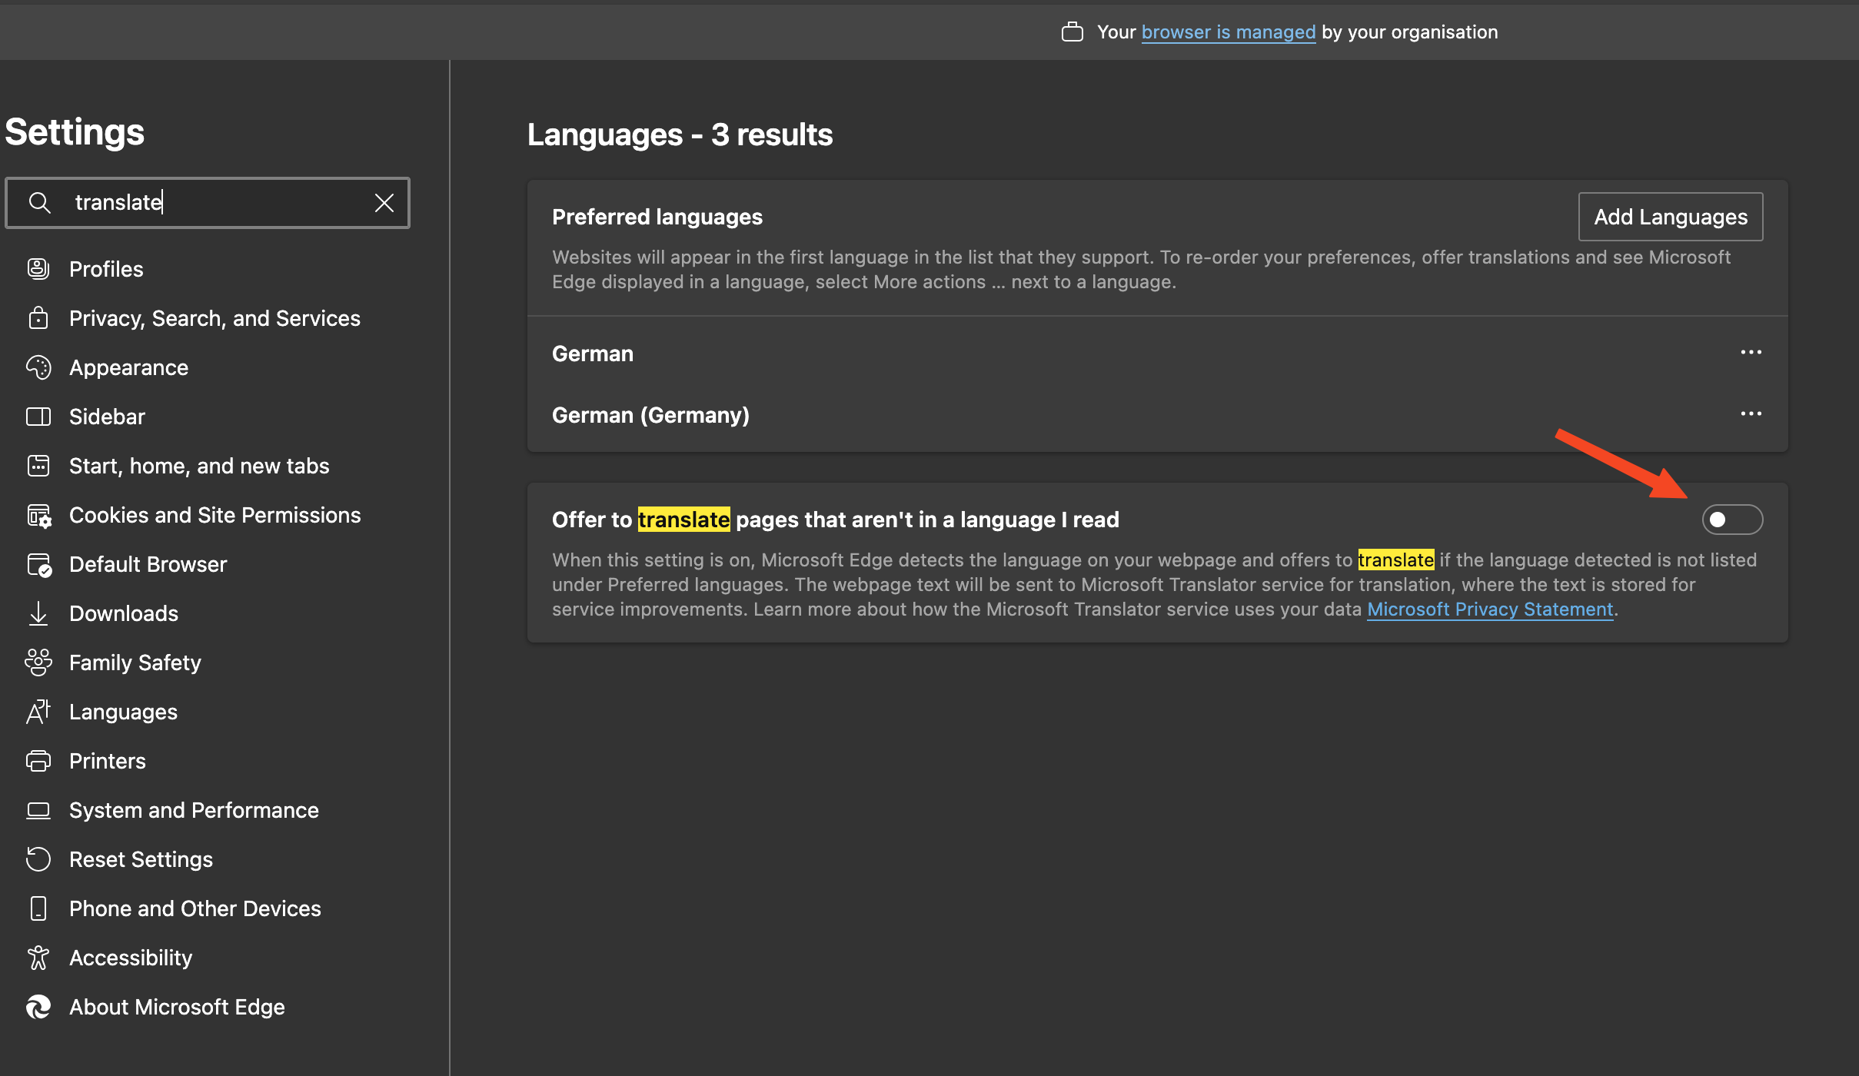The image size is (1859, 1076).
Task: Open More actions for German (Germany)
Action: [1751, 414]
